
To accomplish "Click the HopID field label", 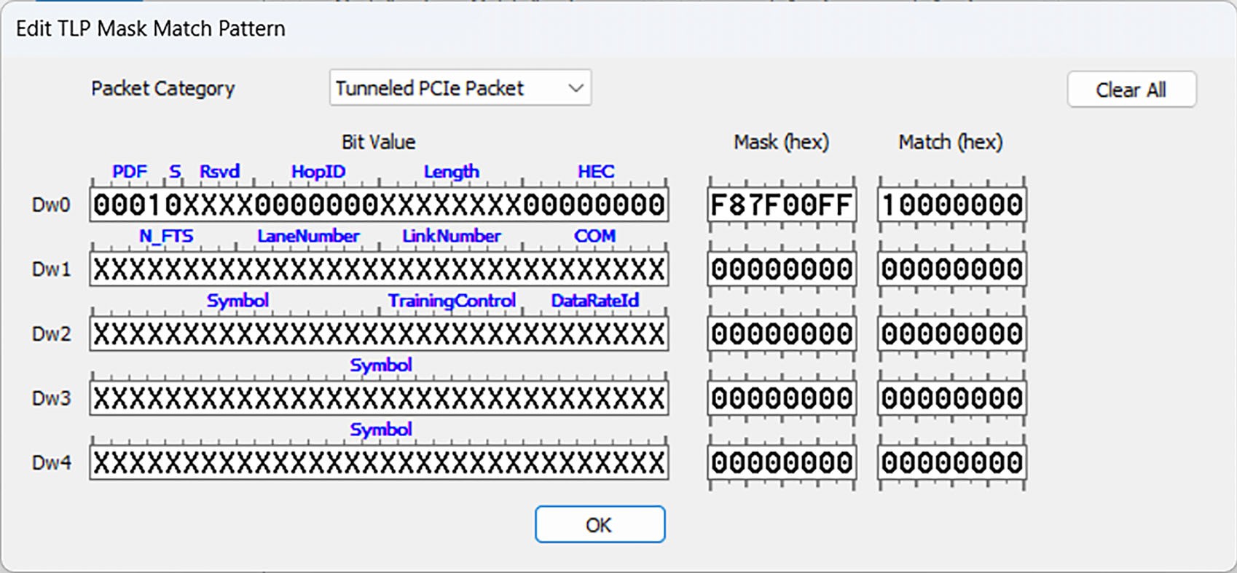I will click(x=318, y=171).
